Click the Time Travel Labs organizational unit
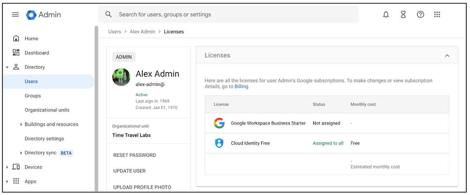The width and height of the screenshot is (470, 195). coord(131,135)
